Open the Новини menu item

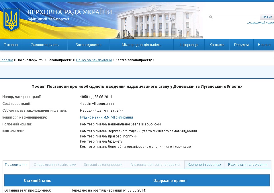click(x=264, y=45)
